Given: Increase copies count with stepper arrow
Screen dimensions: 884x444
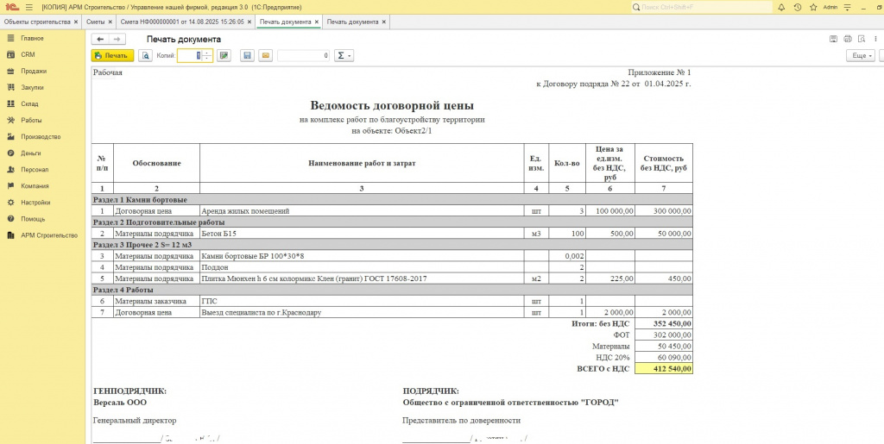Looking at the screenshot, I should [x=207, y=53].
